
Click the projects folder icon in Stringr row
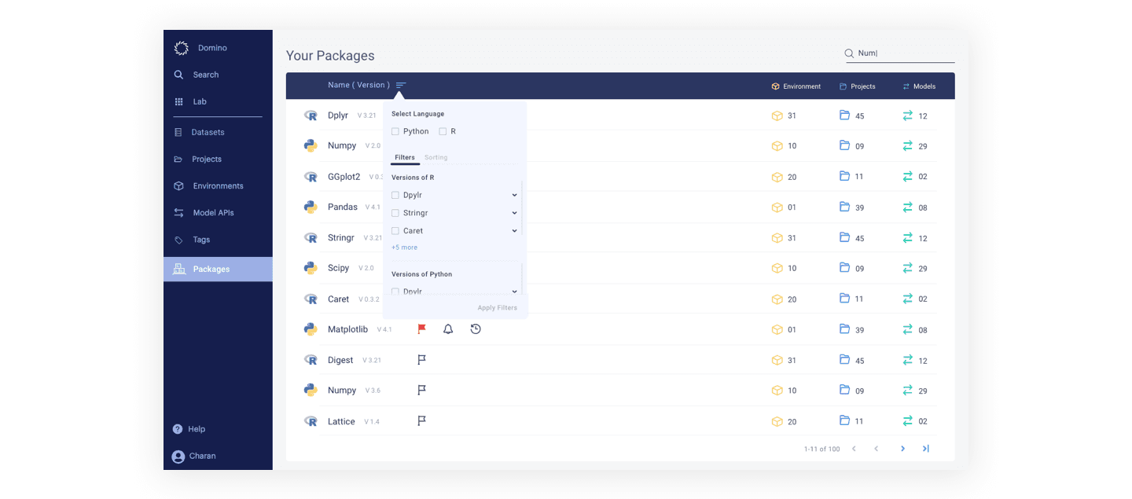[x=844, y=237]
